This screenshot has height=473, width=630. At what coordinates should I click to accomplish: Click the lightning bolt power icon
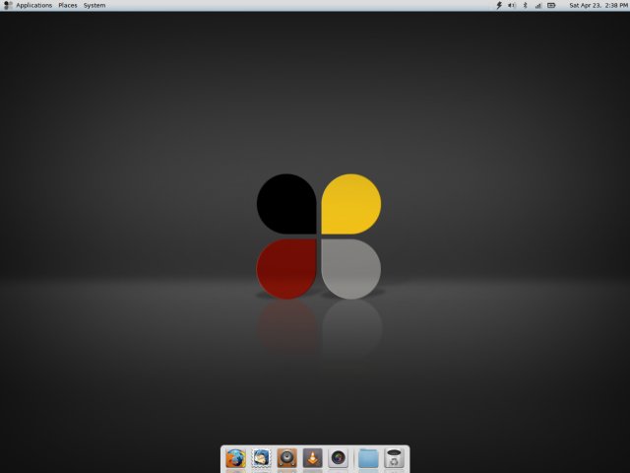pos(499,5)
